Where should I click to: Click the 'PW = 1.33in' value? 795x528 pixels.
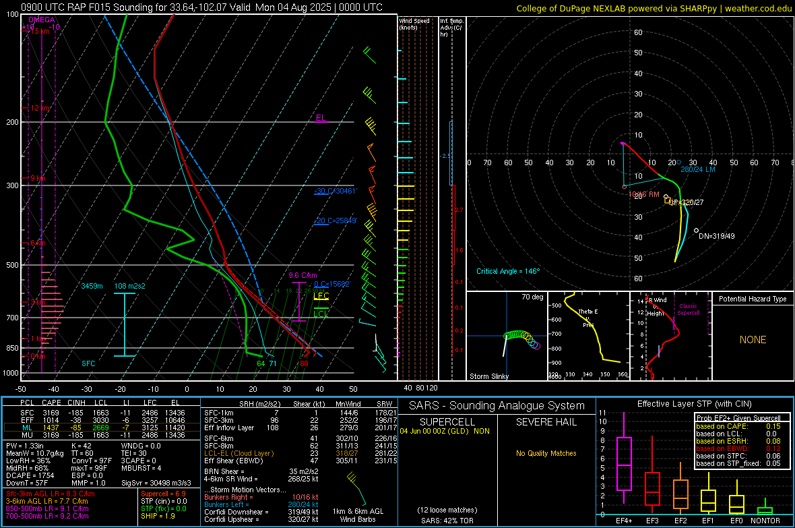24,446
